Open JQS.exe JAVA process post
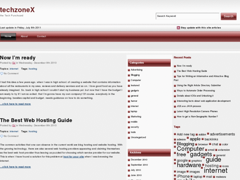 point(189,106)
